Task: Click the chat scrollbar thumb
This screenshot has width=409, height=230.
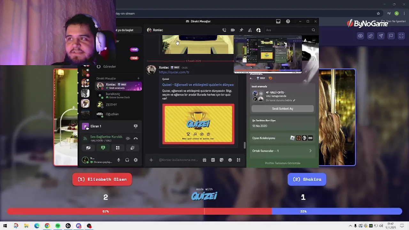Action: pos(245,145)
